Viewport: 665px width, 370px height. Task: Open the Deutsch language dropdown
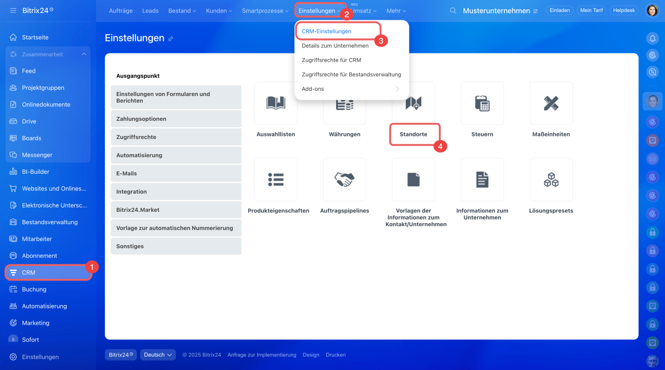click(158, 355)
